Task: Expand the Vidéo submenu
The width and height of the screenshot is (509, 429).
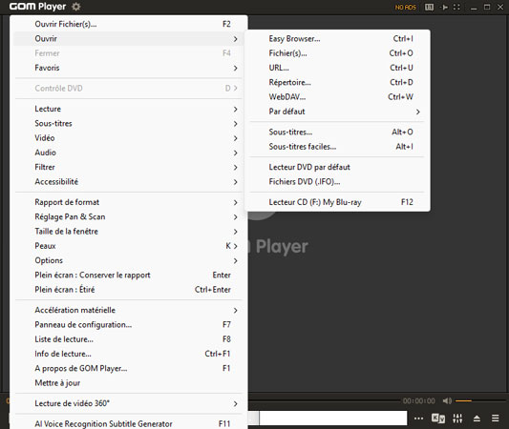Action: (x=129, y=138)
